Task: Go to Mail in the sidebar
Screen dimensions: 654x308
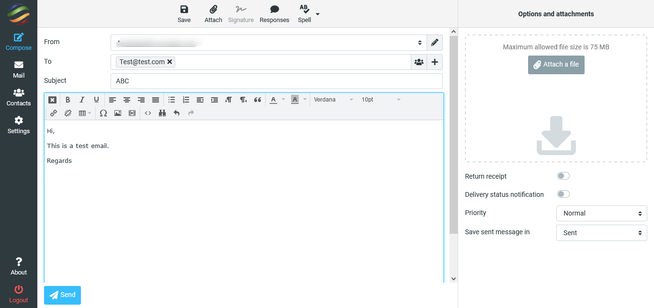Action: tap(19, 69)
